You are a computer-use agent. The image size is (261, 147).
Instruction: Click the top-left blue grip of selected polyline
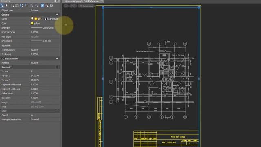pyautogui.click(x=103, y=7)
